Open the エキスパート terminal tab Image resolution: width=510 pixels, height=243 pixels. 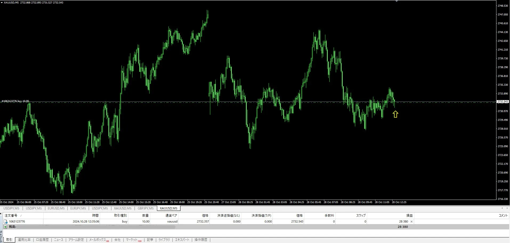click(x=182, y=240)
